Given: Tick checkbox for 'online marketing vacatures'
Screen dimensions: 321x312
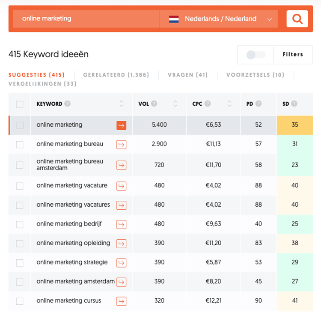Looking at the screenshot, I should tap(20, 205).
